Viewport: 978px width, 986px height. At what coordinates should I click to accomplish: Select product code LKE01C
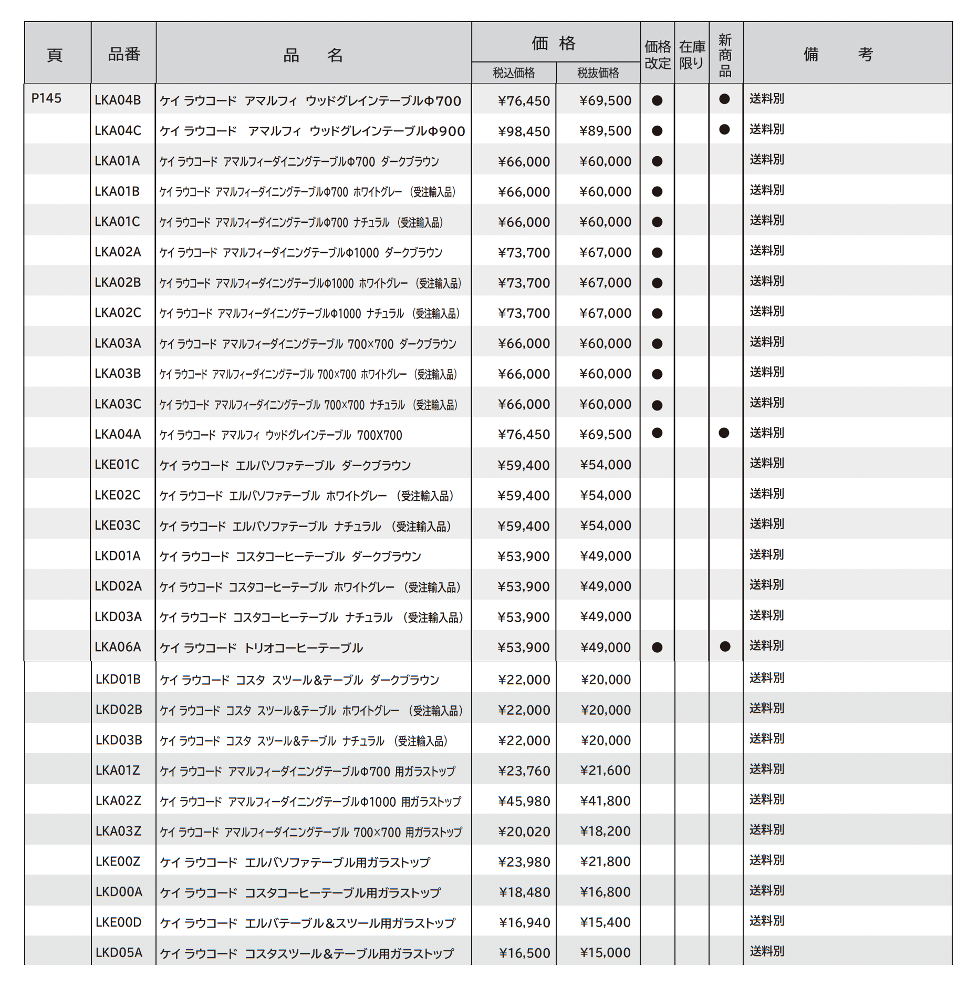[x=117, y=465]
